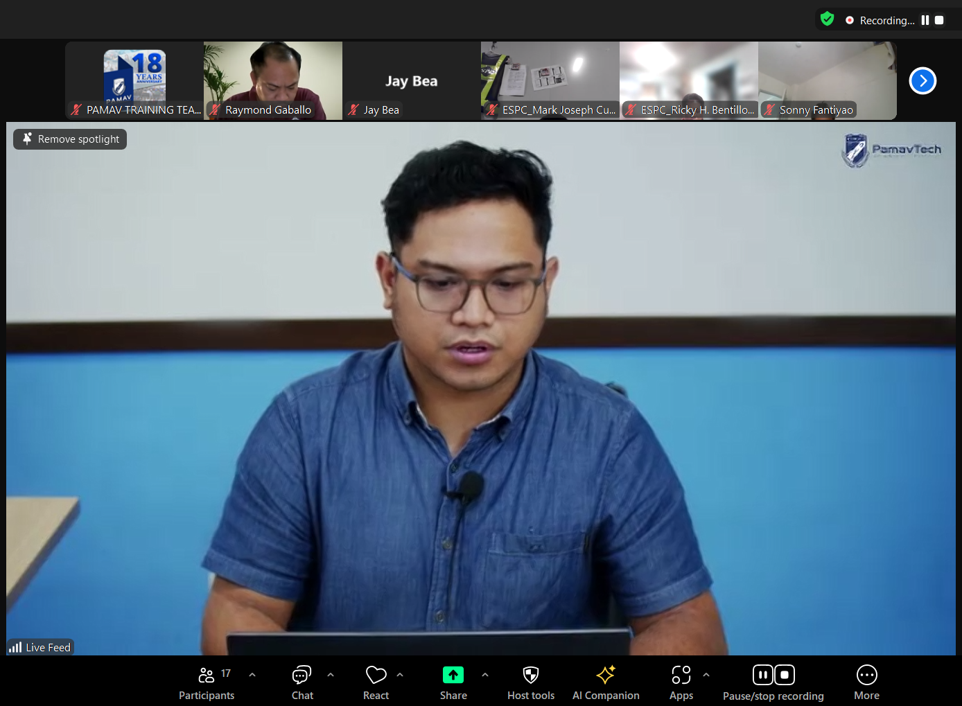This screenshot has height=706, width=962.
Task: Open the Chat options chevron
Action: [x=331, y=673]
